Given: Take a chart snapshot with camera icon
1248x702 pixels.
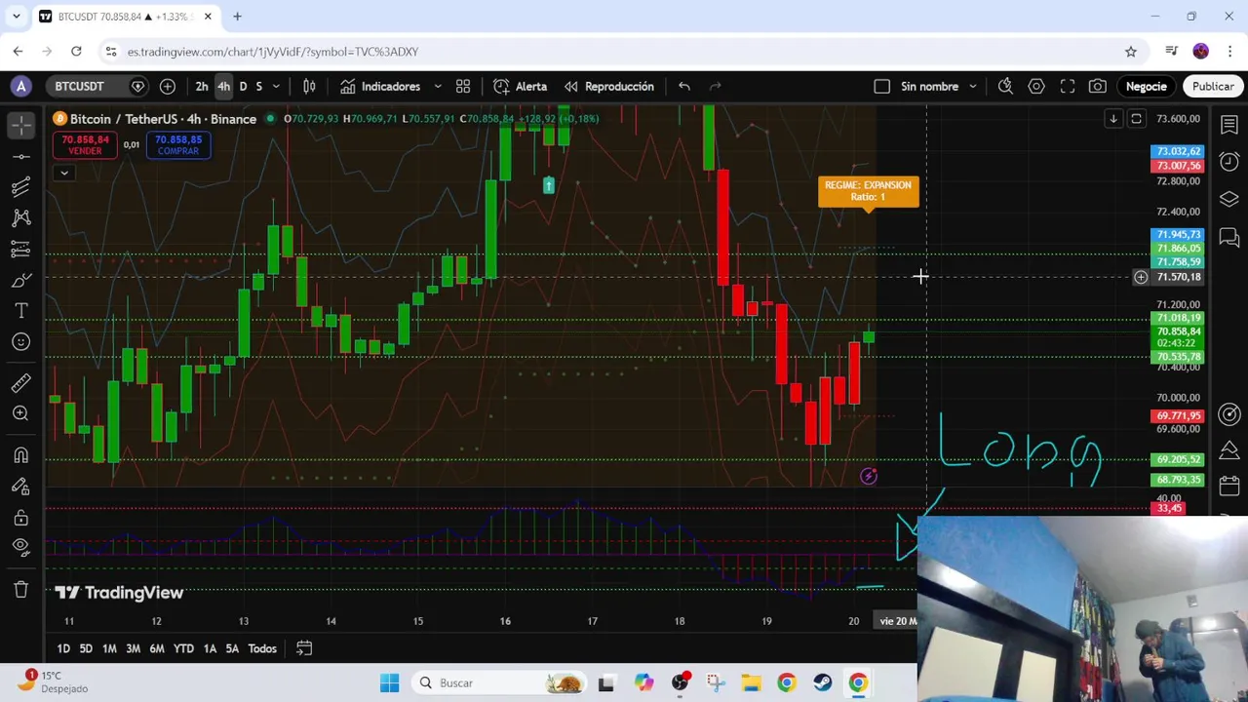Looking at the screenshot, I should pos(1098,87).
